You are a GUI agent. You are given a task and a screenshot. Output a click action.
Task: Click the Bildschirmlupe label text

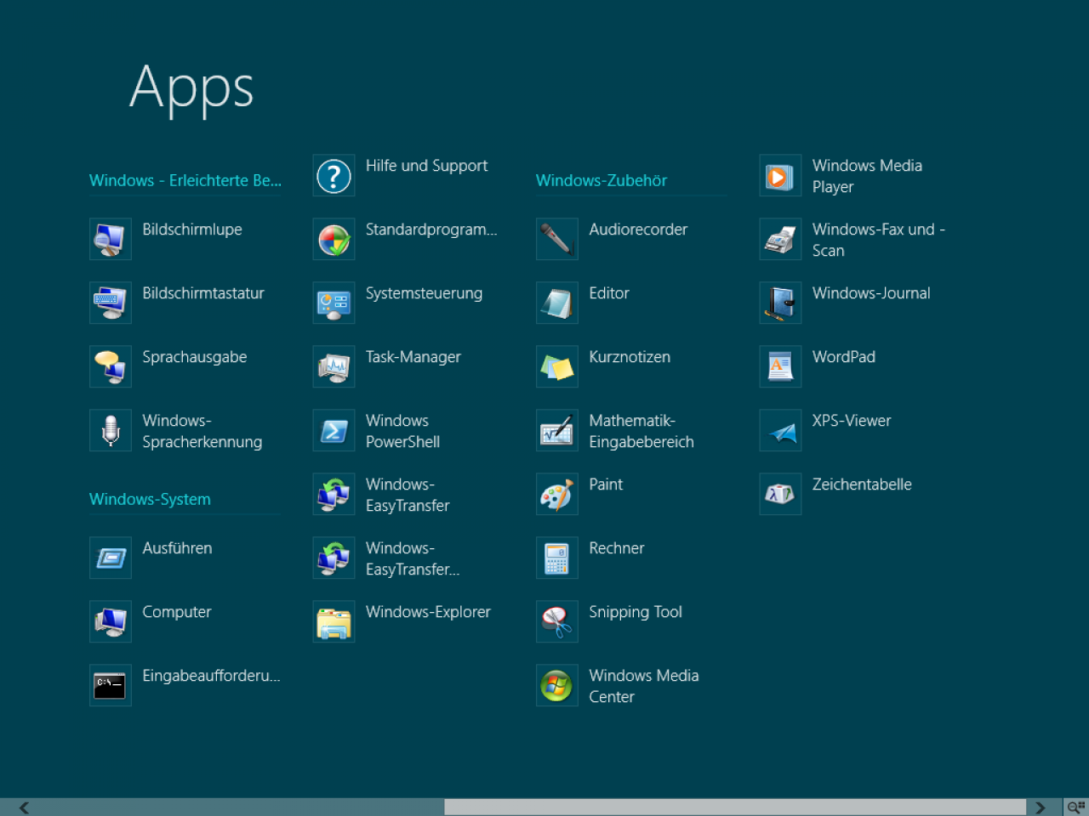tap(192, 229)
